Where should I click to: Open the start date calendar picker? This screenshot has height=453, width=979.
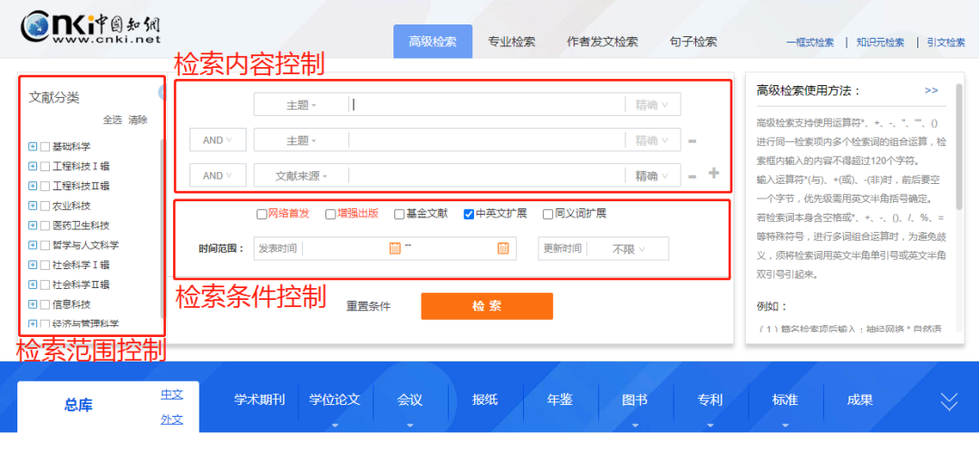[x=394, y=248]
